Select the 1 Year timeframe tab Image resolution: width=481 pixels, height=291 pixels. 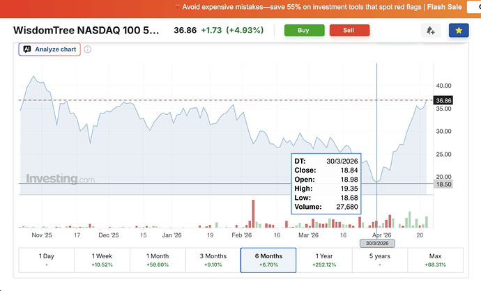click(x=324, y=260)
